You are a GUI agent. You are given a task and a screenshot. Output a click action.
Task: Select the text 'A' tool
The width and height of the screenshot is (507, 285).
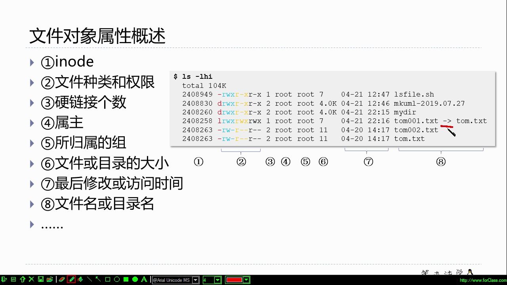tap(144, 279)
